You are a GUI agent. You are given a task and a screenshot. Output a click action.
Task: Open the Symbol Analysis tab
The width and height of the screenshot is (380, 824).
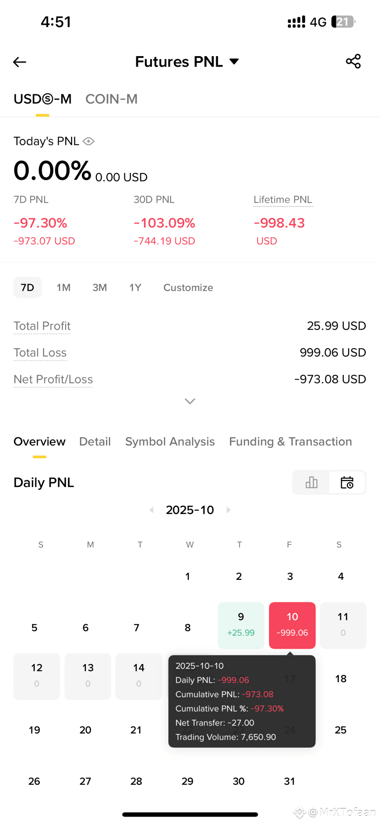coord(170,441)
